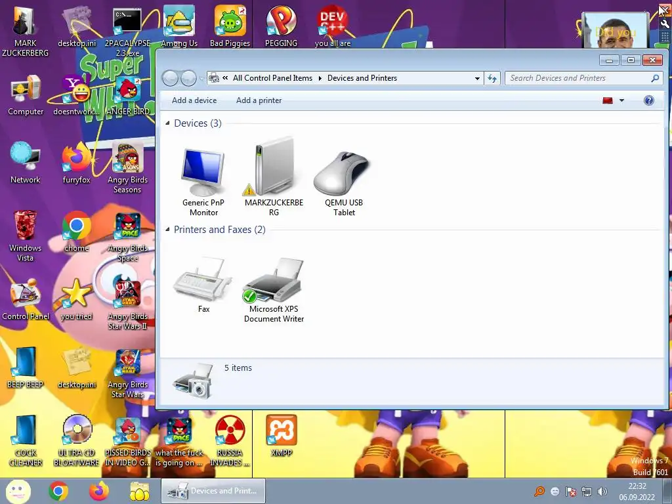
Task: Open the Control Panel desktop icon
Action: (26, 299)
